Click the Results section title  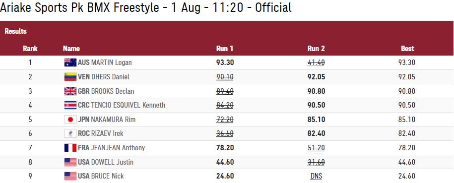coord(16,31)
